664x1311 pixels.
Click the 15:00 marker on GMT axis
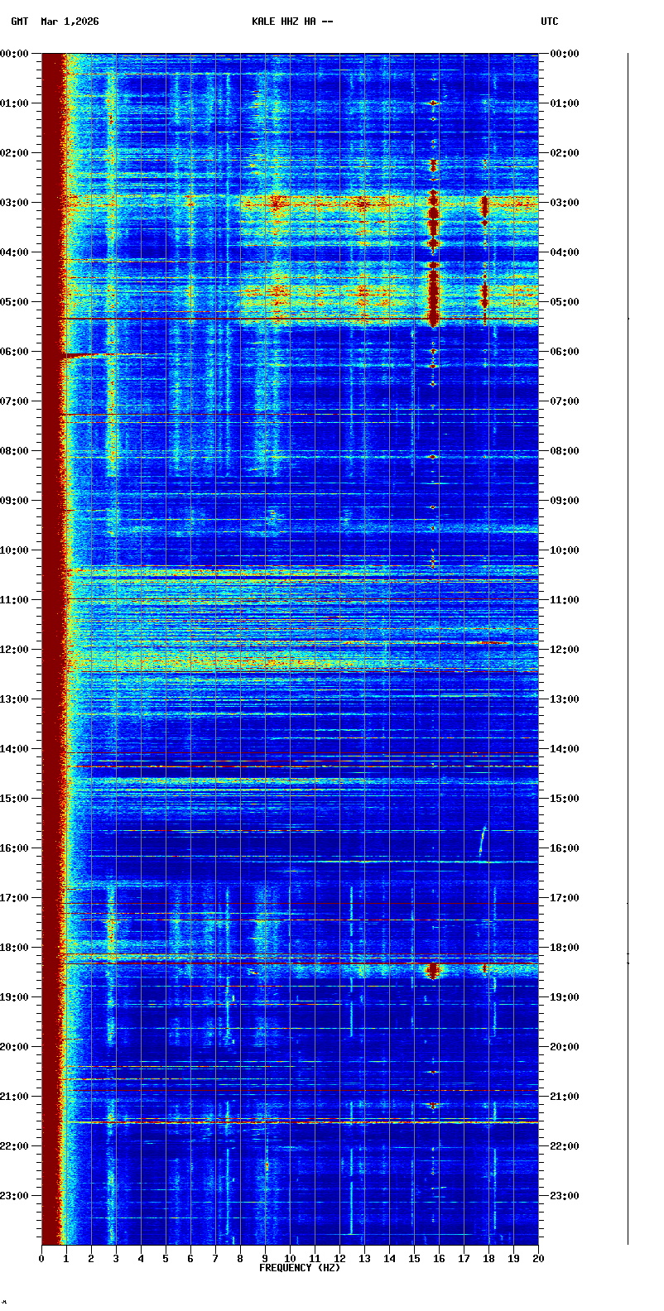(x=16, y=799)
